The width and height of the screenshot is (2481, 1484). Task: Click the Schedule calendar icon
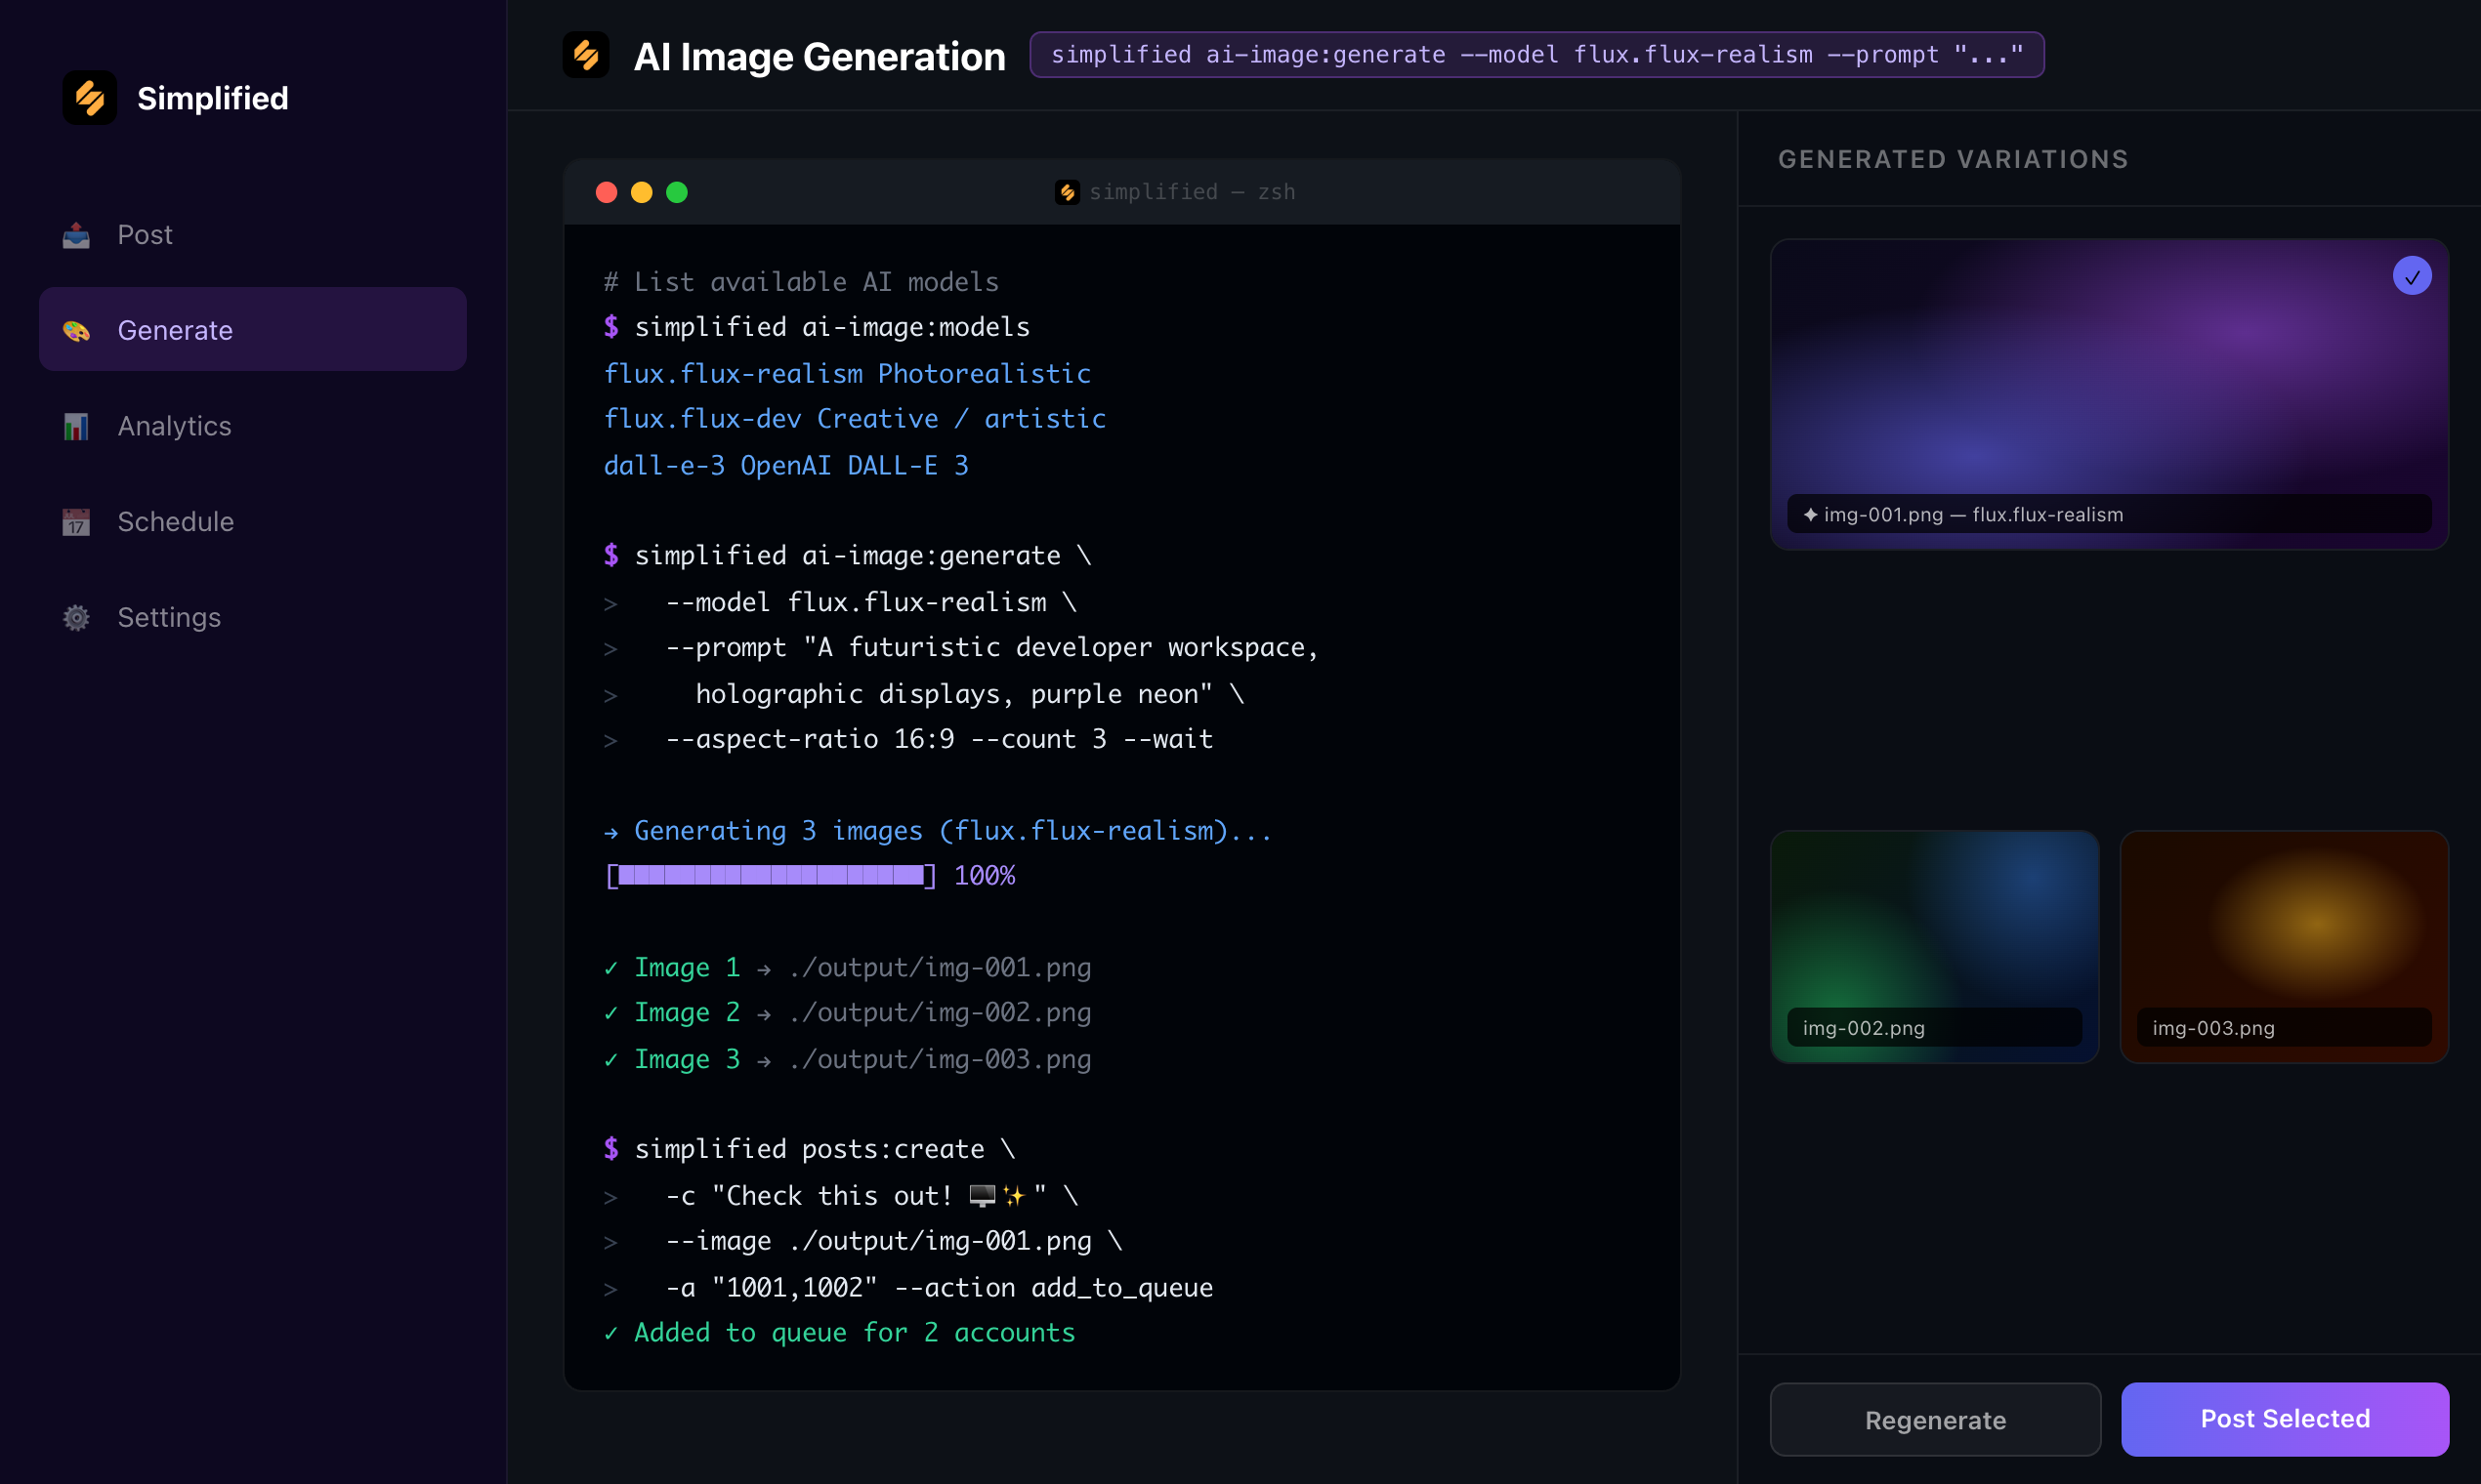pyautogui.click(x=76, y=521)
